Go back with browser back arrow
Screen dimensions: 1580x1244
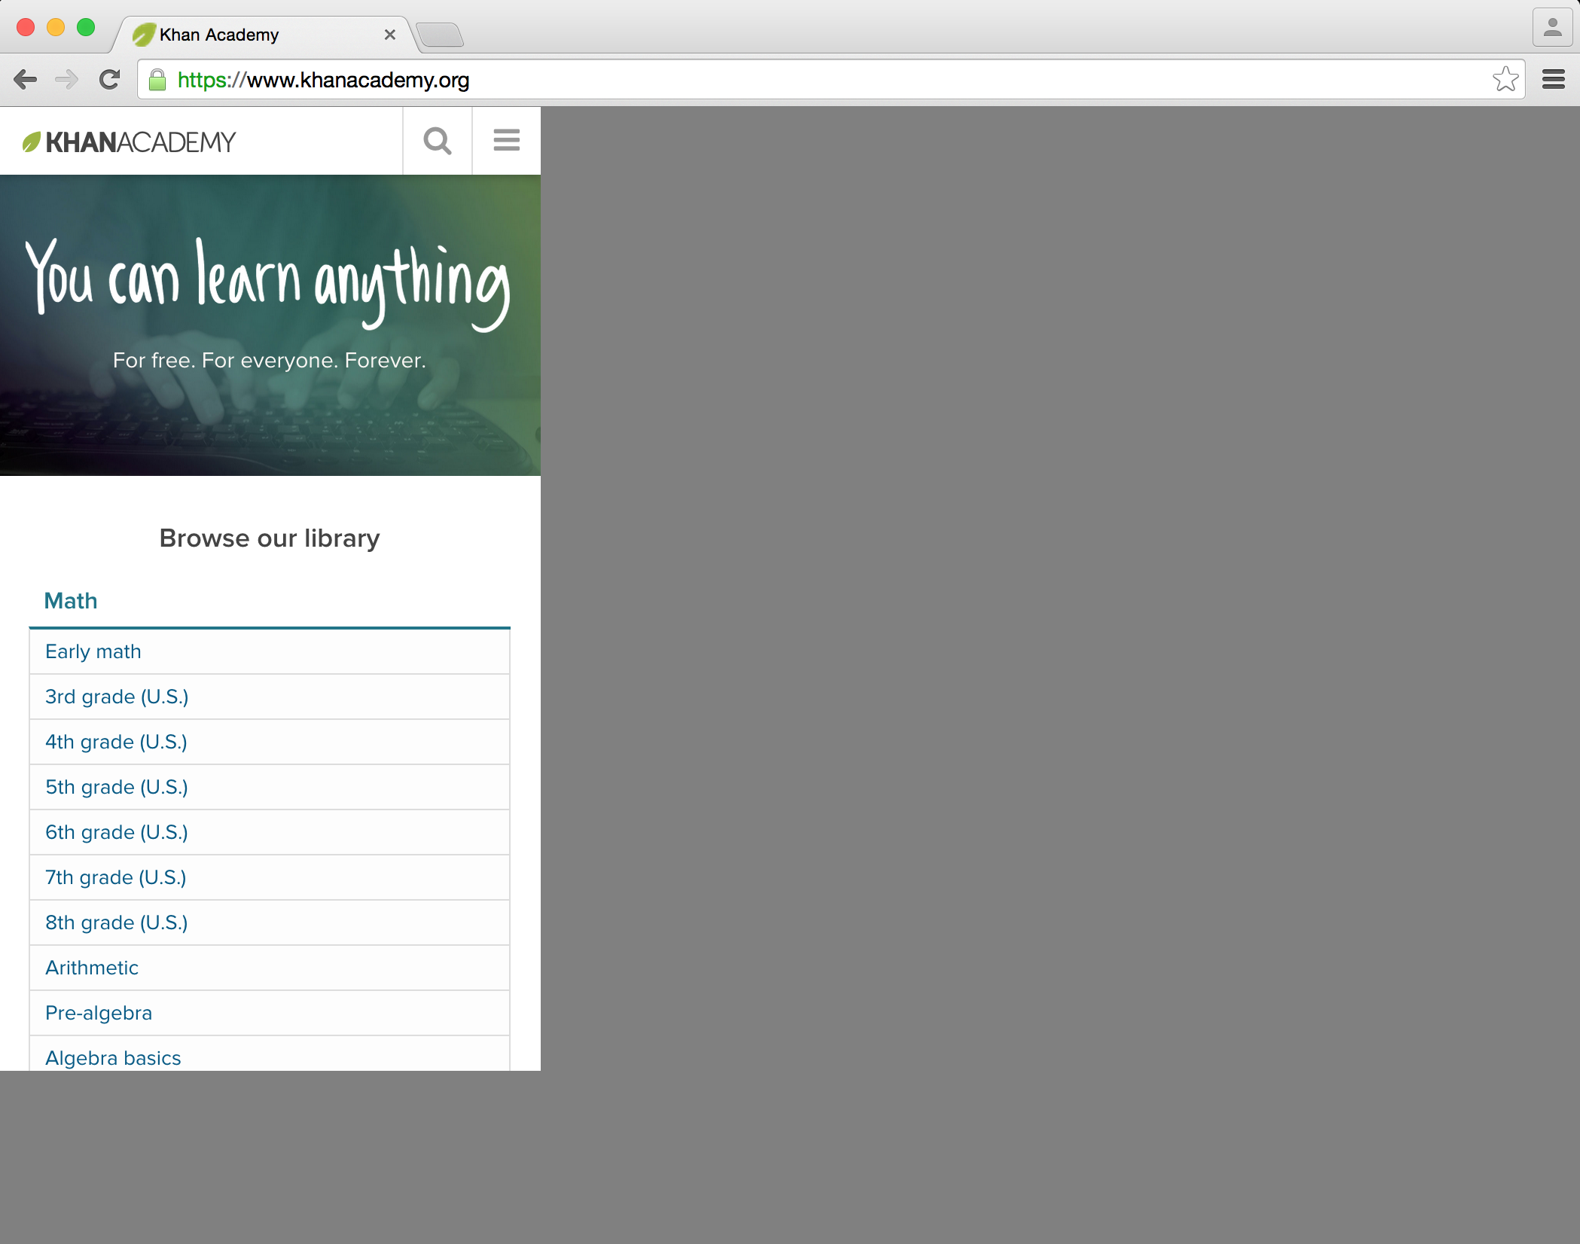tap(26, 80)
